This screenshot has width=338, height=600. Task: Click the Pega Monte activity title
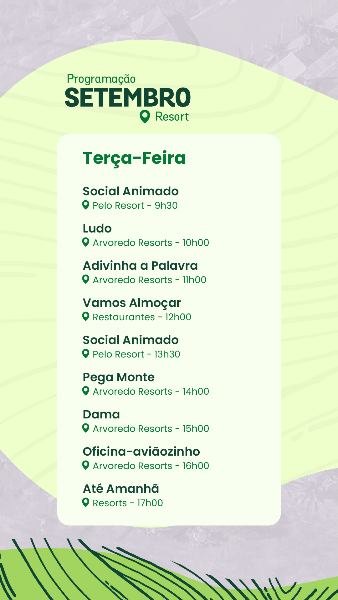pyautogui.click(x=119, y=378)
